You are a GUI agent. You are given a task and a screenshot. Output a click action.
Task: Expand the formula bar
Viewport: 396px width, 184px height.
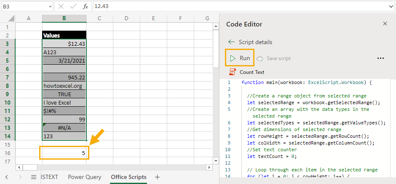pos(391,6)
